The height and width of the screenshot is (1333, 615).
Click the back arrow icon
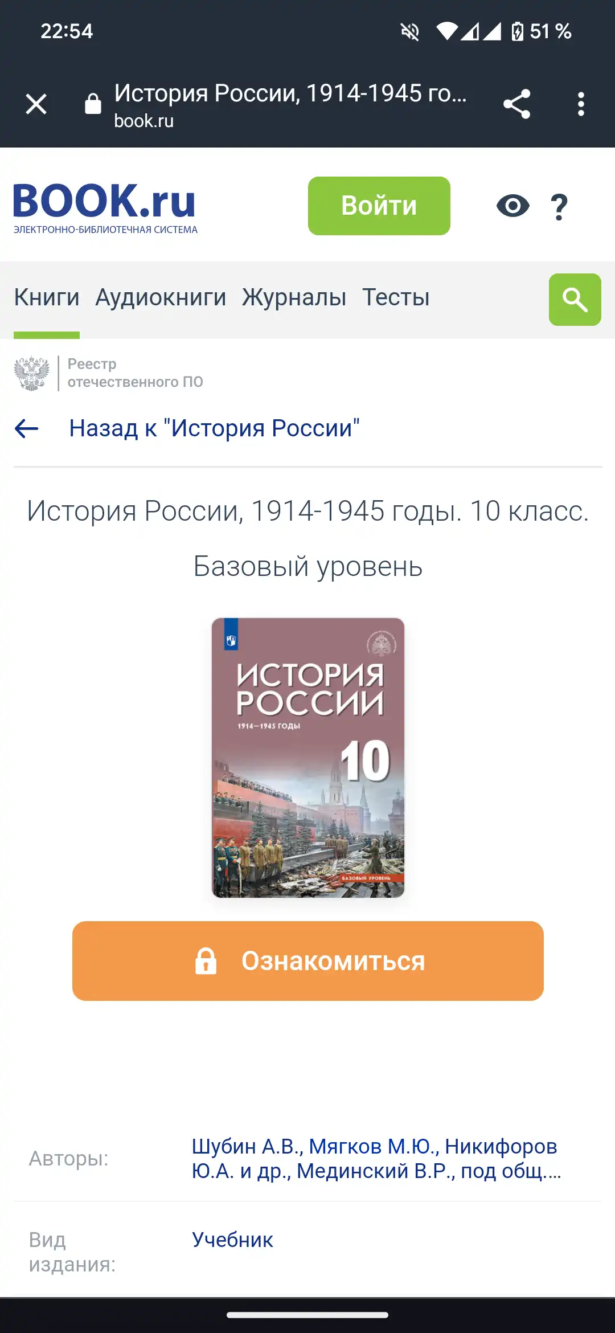(x=26, y=428)
